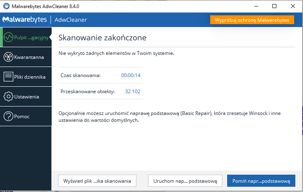Maximize the AdwCleaner window
The height and width of the screenshot is (192, 303).
point(274,6)
